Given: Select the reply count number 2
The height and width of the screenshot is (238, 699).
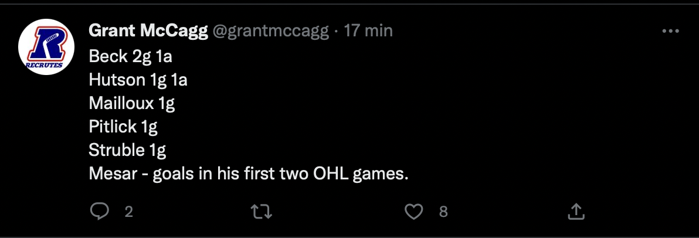Looking at the screenshot, I should [129, 212].
